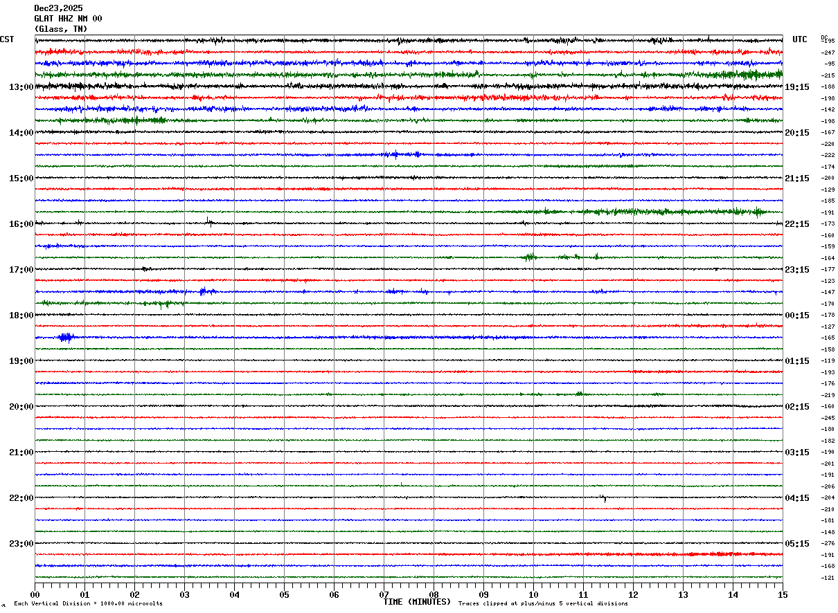Click the vertical division microvolts scale note
The image size is (838, 613).
pos(88,604)
